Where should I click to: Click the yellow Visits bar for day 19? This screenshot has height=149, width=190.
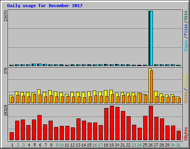point(111,96)
